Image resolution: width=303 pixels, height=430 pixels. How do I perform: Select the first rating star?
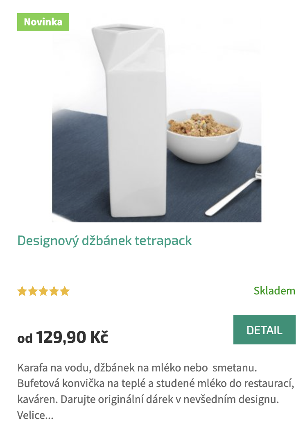[22, 291]
